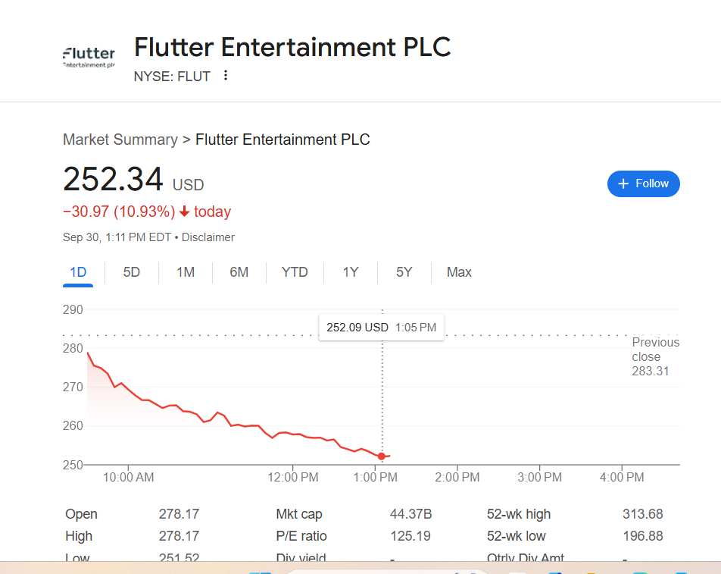This screenshot has height=574, width=721.
Task: Open the Disclaimer link
Action: pyautogui.click(x=208, y=237)
